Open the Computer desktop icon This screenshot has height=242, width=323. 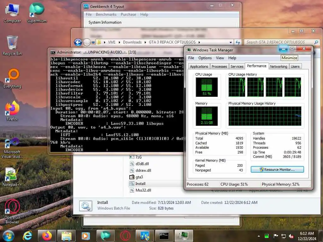tap(12, 13)
